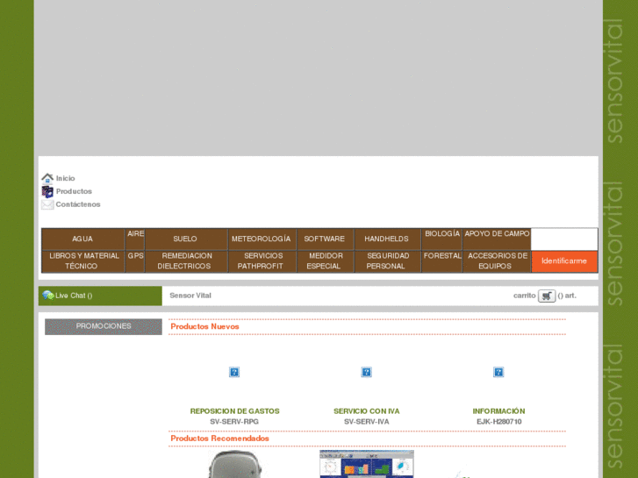Click the home icon beside Inicio

pos(47,178)
